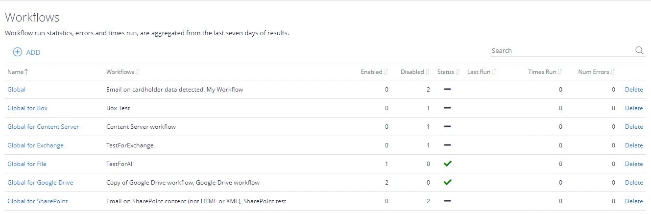Select 'Content Server workflow' cell

click(141, 127)
